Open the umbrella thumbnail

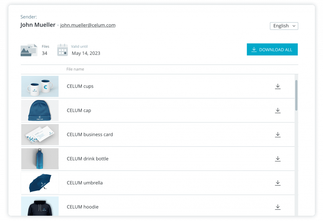(40, 183)
